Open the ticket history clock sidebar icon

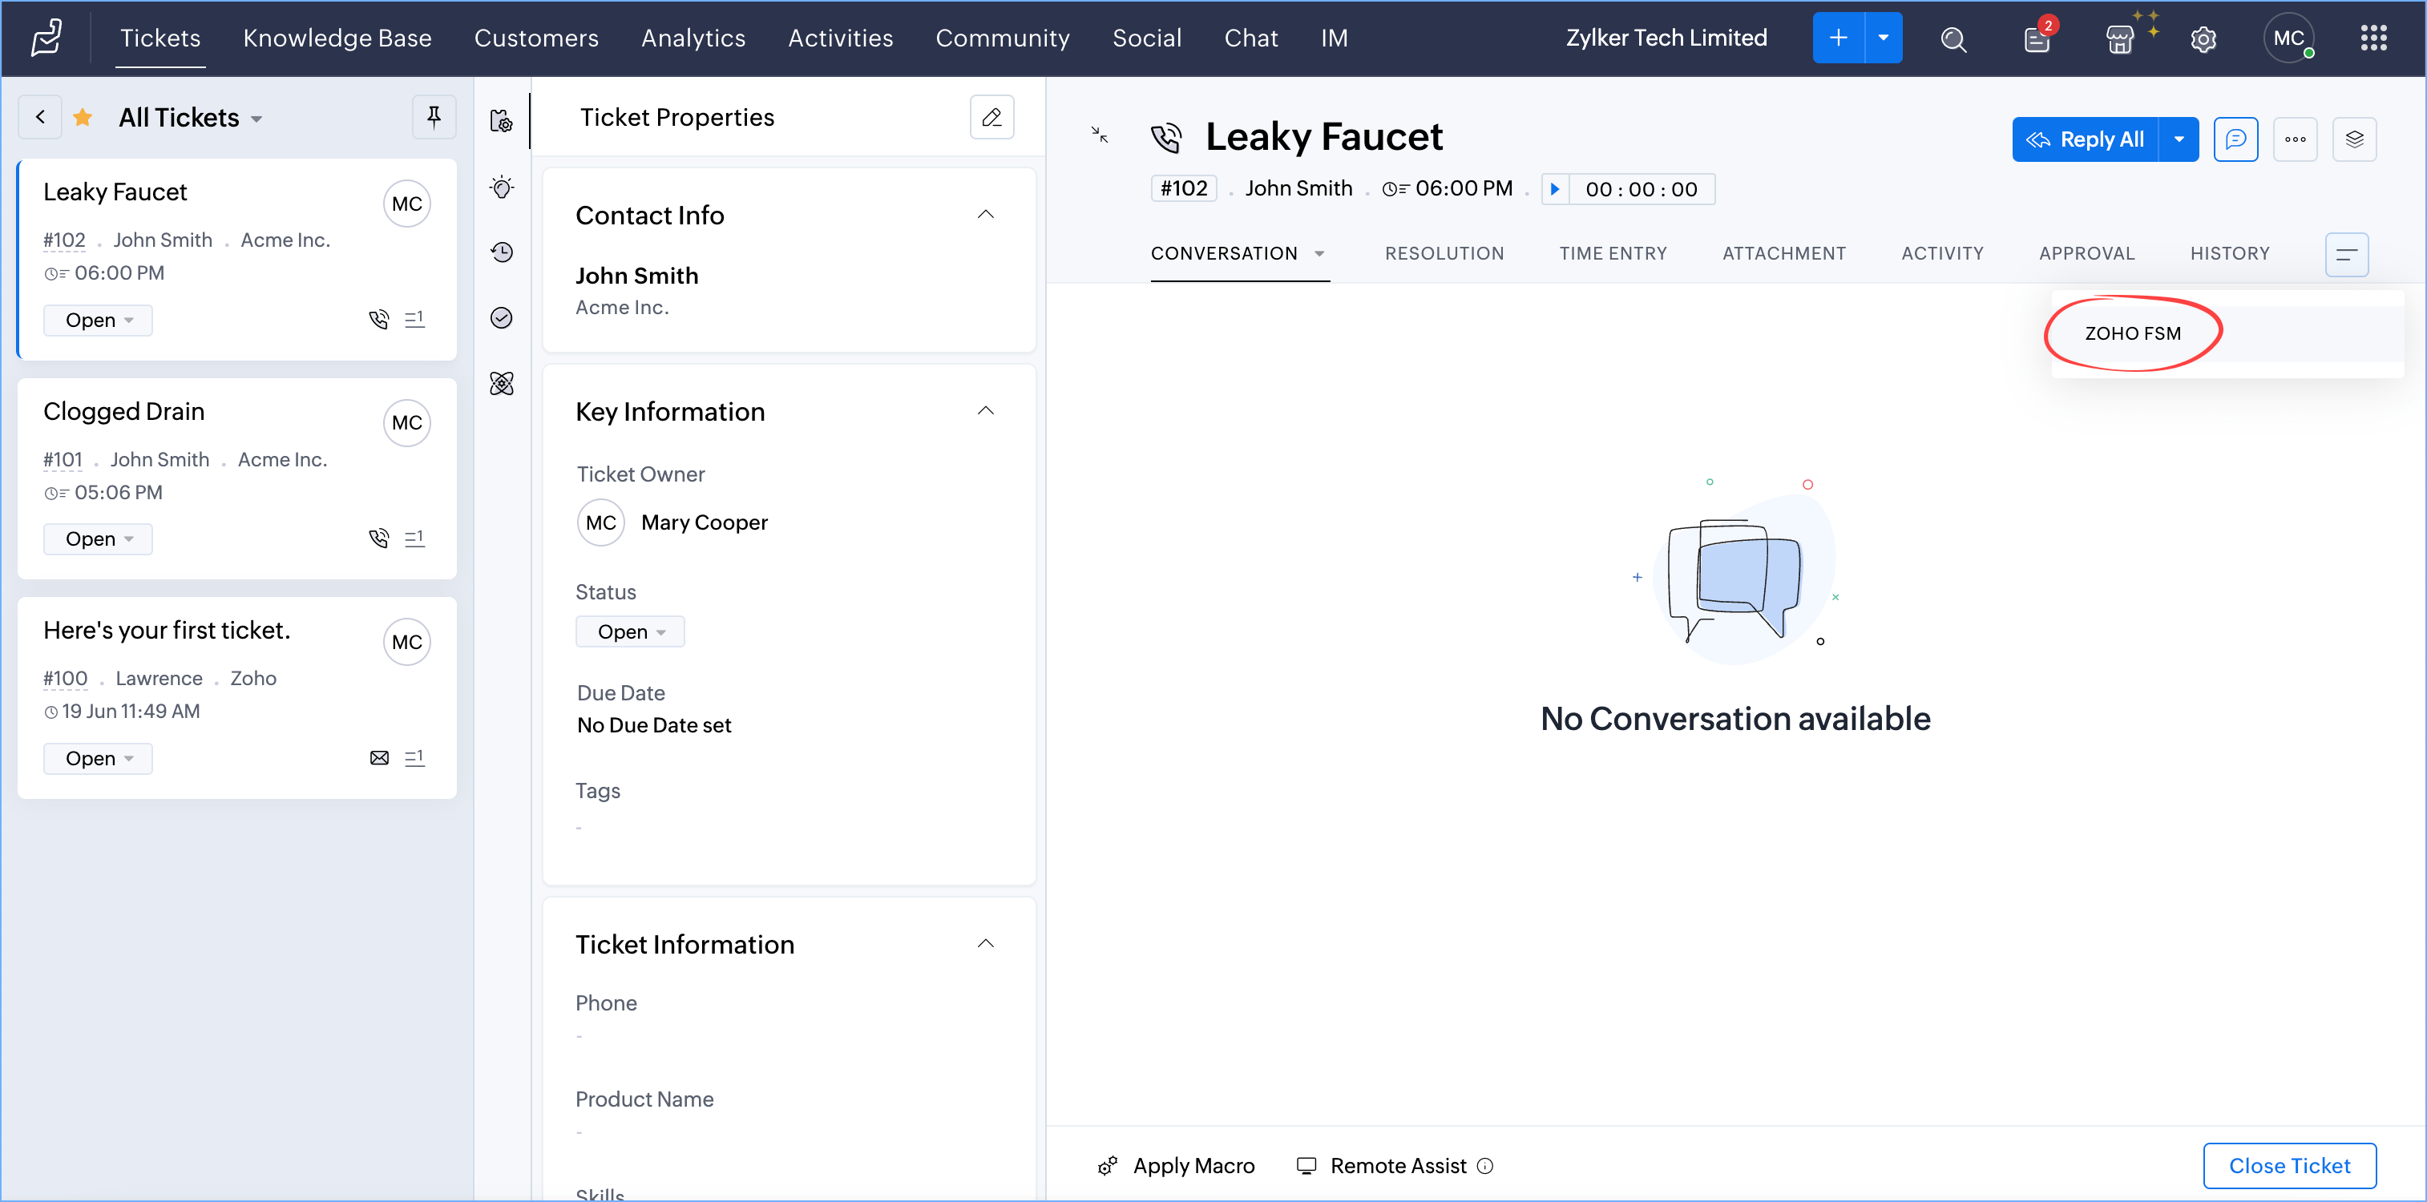pos(503,252)
